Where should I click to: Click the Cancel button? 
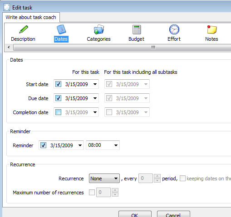pyautogui.click(x=173, y=214)
